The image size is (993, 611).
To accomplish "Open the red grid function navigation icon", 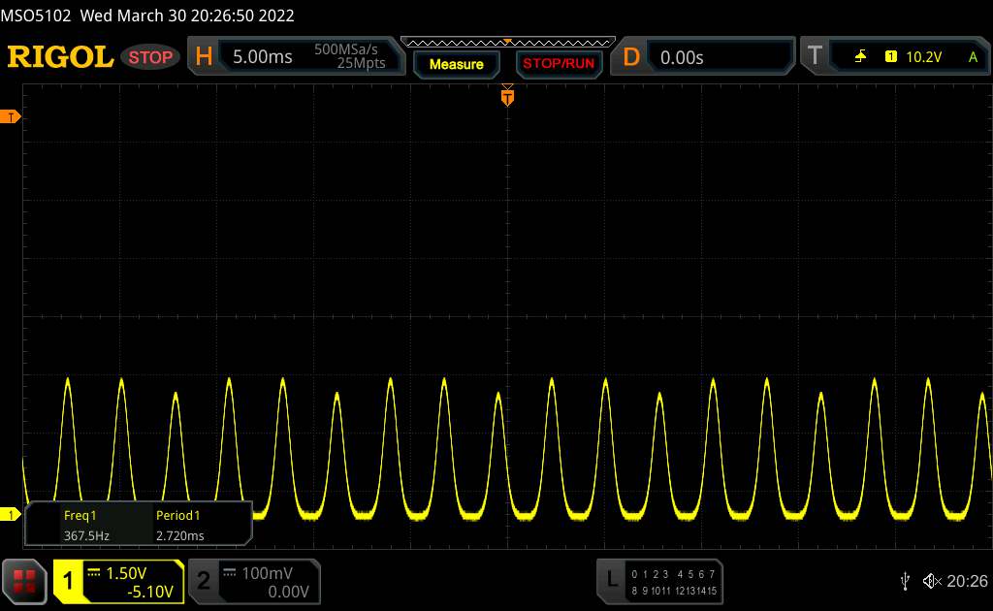I will [24, 581].
